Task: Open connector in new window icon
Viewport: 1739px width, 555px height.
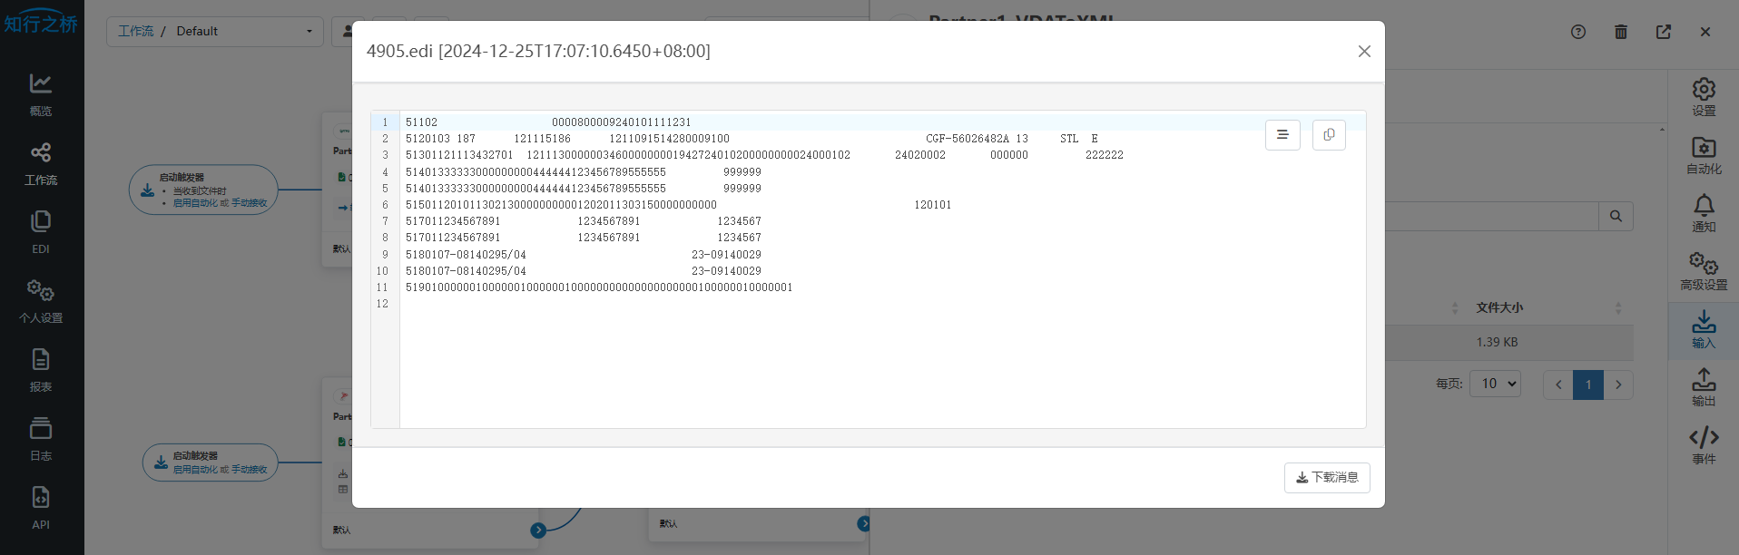Action: click(1664, 32)
